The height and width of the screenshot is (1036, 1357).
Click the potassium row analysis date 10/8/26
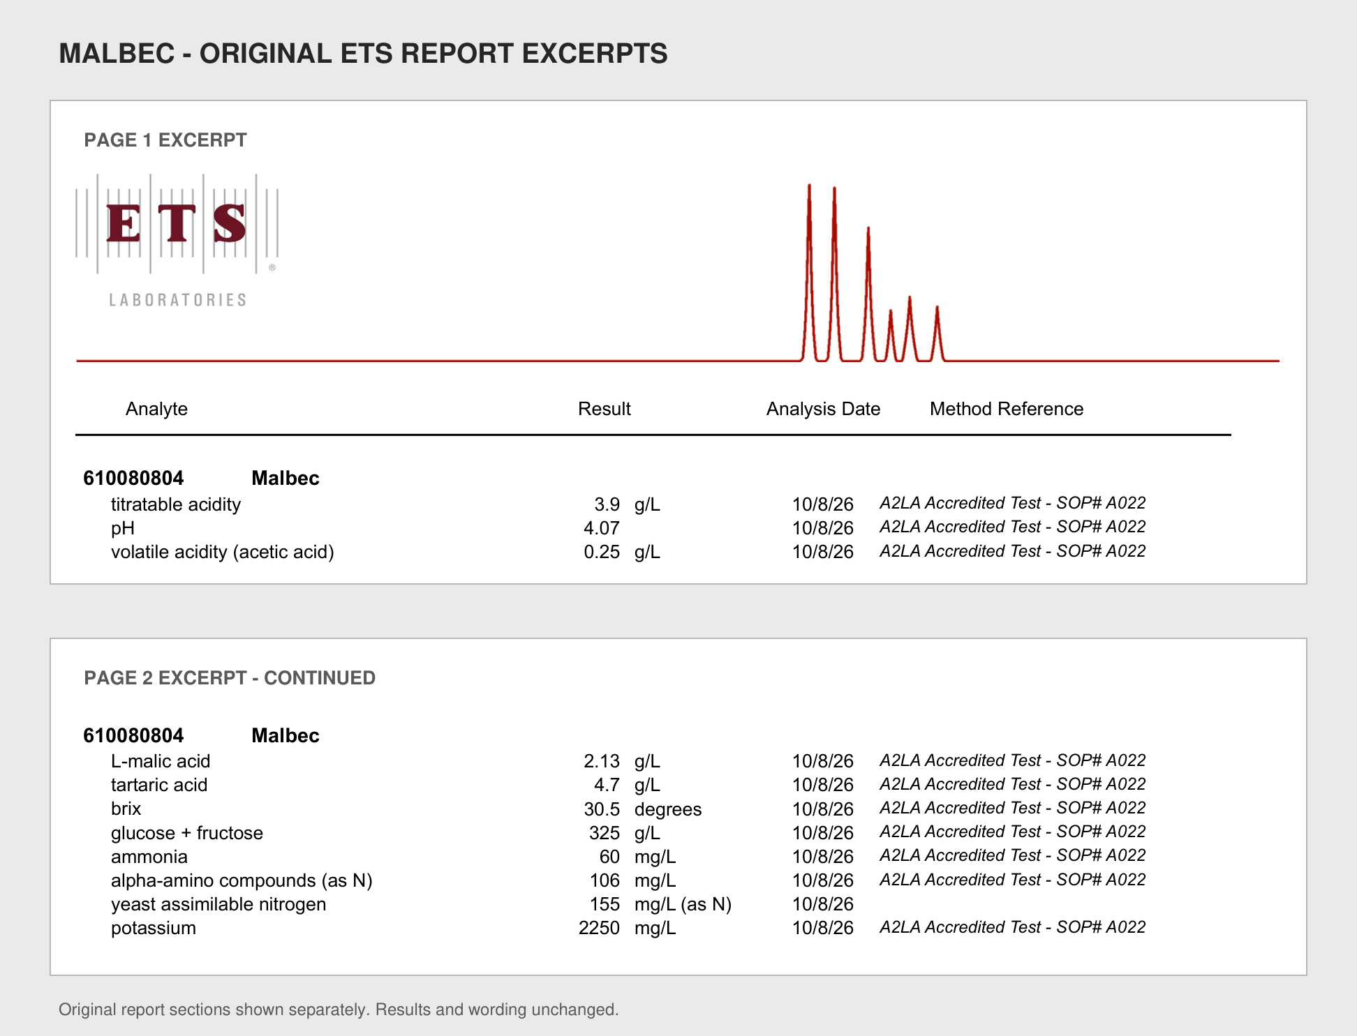click(x=823, y=928)
